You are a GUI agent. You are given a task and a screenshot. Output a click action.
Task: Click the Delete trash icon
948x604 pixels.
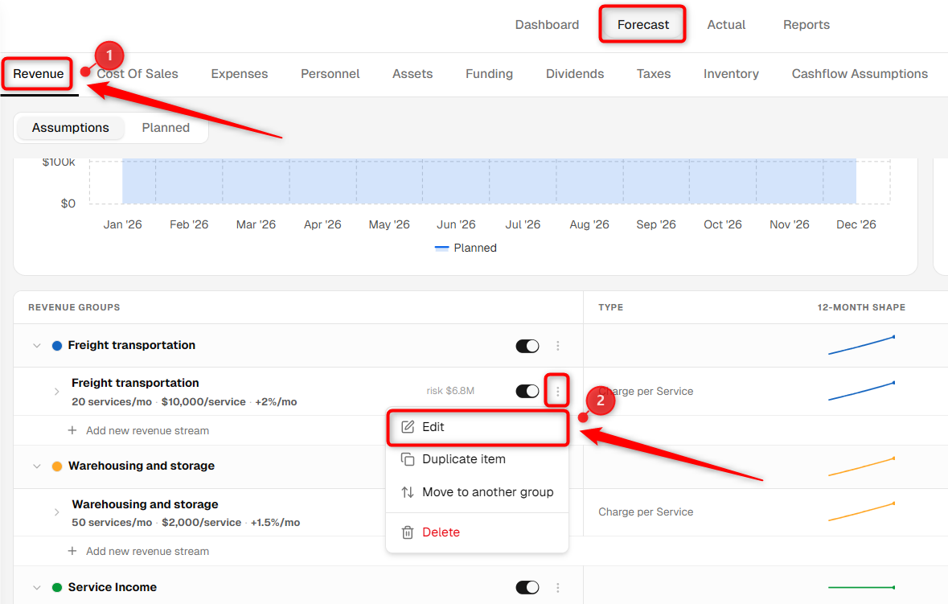point(408,532)
